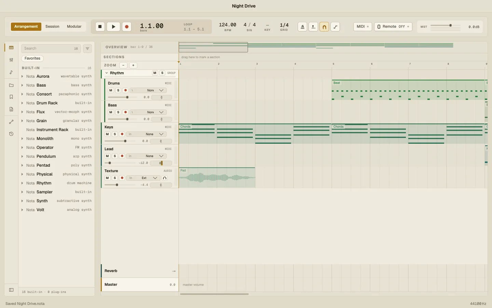Image resolution: width=492 pixels, height=308 pixels.
Task: Expand the Nota Operator instrument entry
Action: (22, 147)
